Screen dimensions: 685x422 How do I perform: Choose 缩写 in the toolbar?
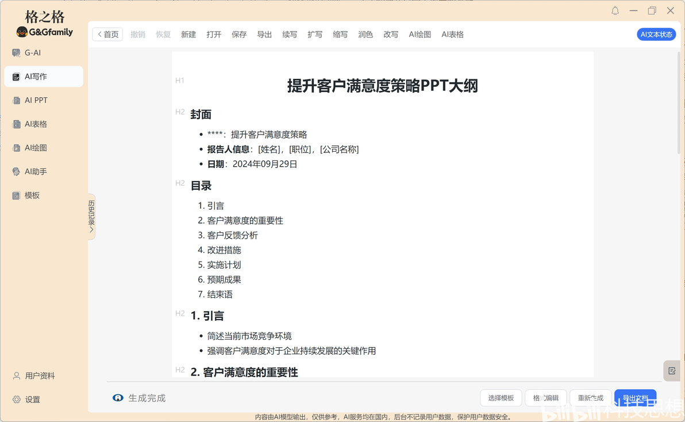pos(340,34)
